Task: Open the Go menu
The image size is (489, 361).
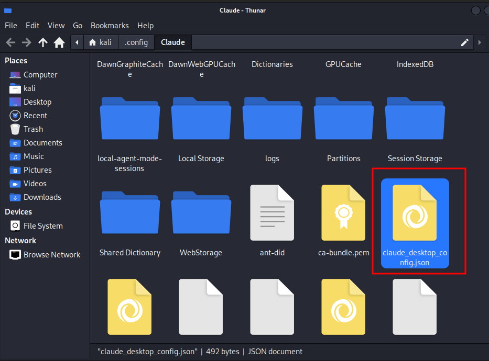Action: point(78,26)
